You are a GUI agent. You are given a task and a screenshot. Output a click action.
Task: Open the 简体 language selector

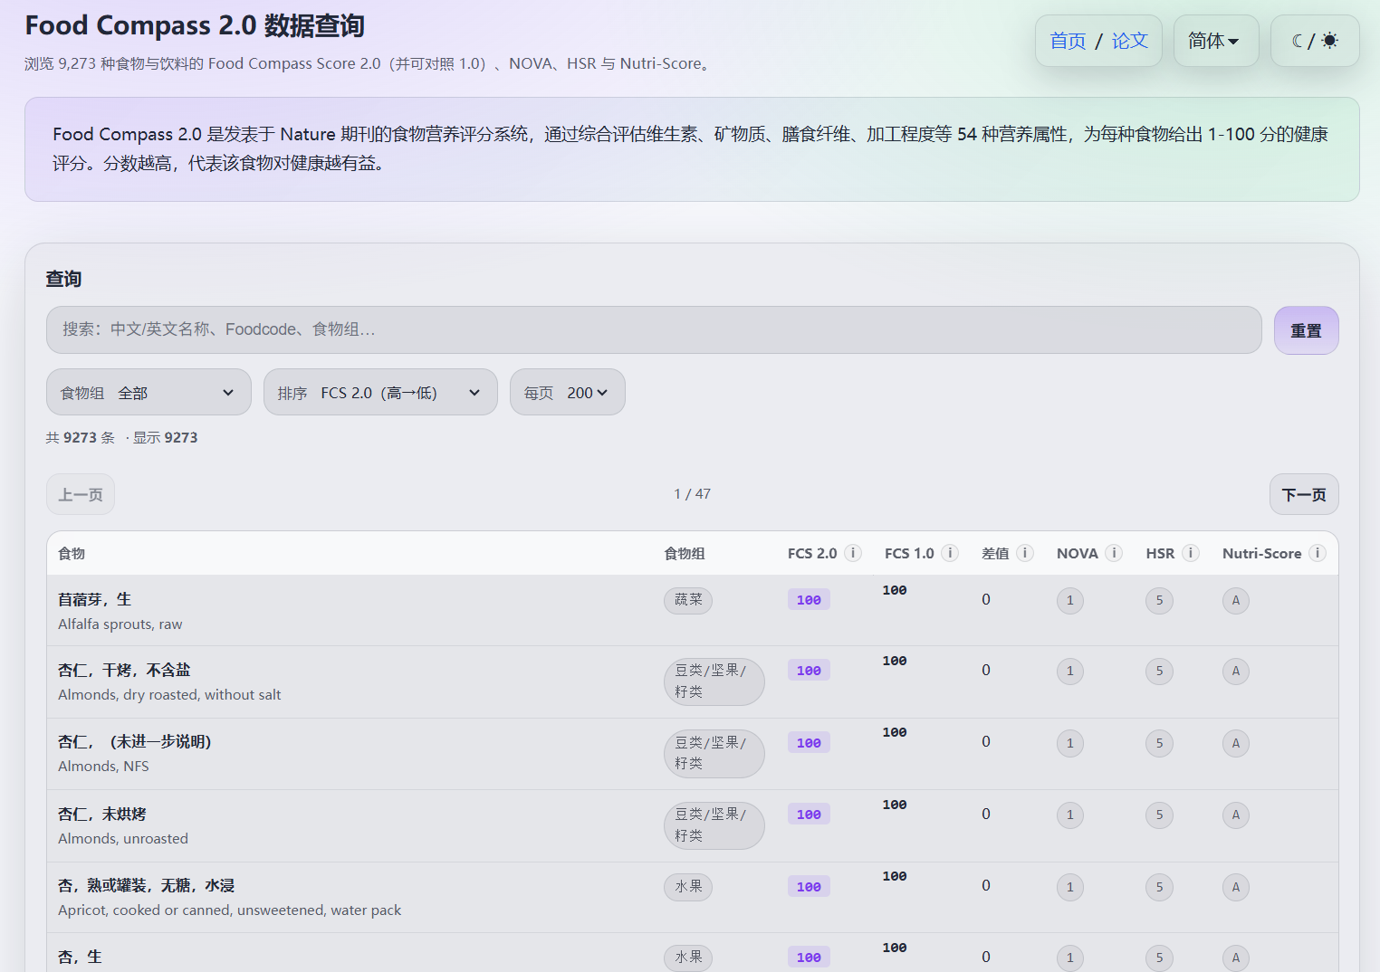pos(1215,41)
